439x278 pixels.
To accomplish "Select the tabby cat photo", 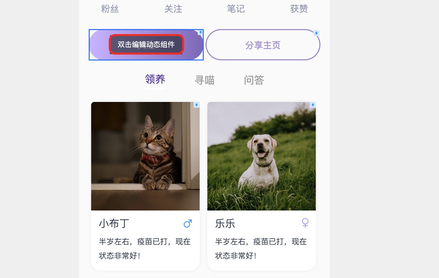I will tap(145, 156).
